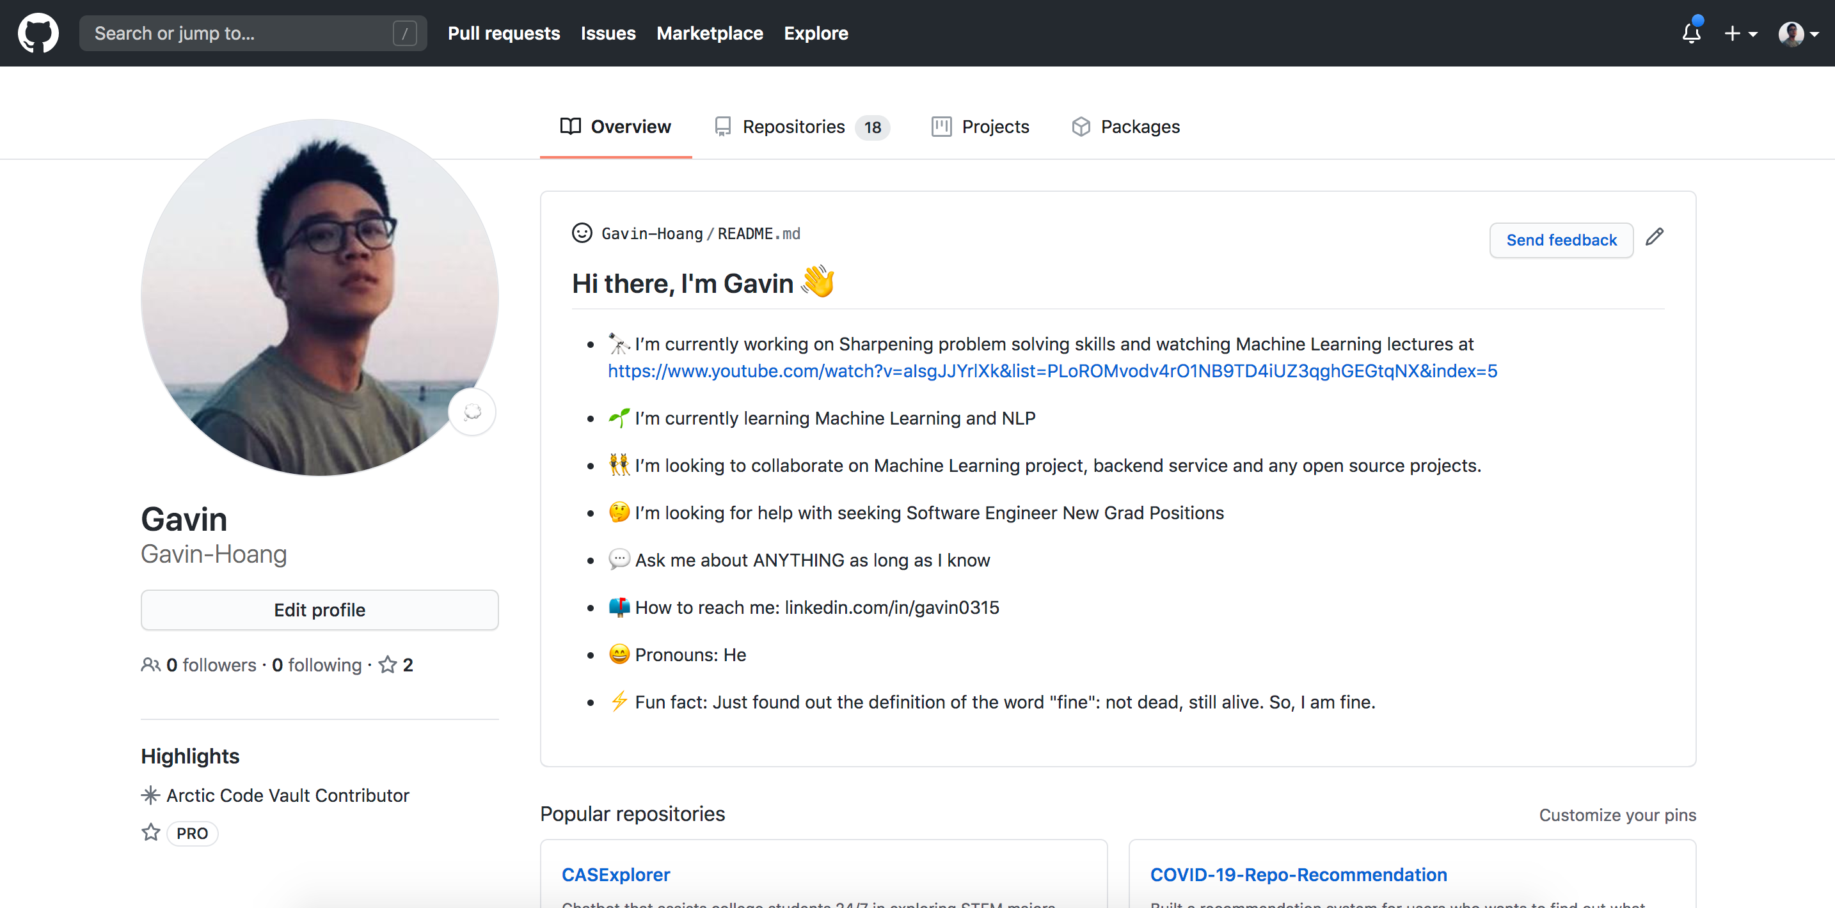This screenshot has height=908, width=1835.
Task: Click Customize your pins
Action: [1617, 815]
